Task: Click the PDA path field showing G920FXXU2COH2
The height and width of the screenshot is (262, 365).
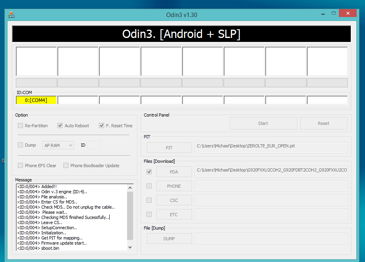Action: click(x=271, y=172)
